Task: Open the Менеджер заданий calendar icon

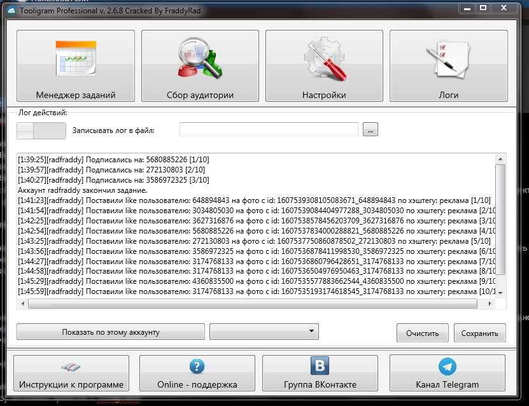Action: pos(76,58)
